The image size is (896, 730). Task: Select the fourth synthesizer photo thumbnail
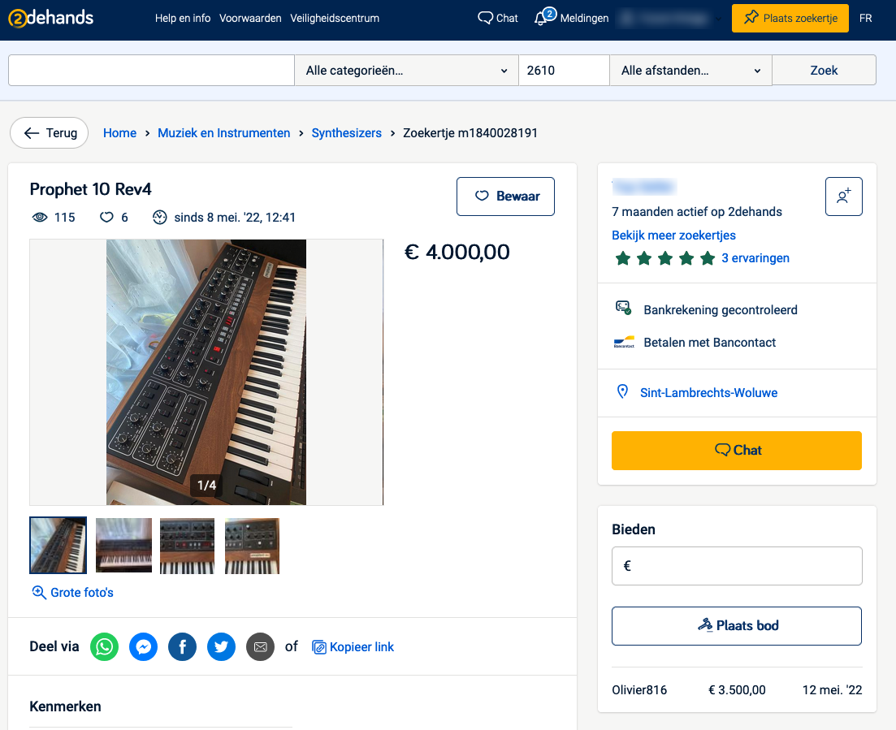[252, 546]
